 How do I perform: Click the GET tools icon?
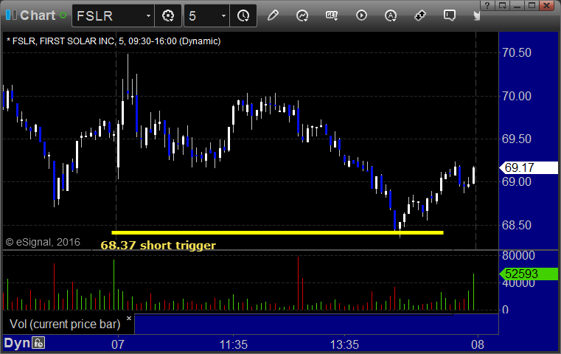click(332, 15)
